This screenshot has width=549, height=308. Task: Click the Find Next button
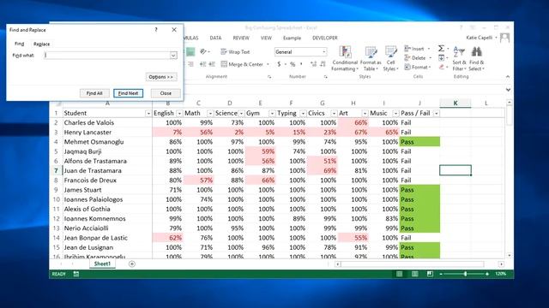(128, 93)
